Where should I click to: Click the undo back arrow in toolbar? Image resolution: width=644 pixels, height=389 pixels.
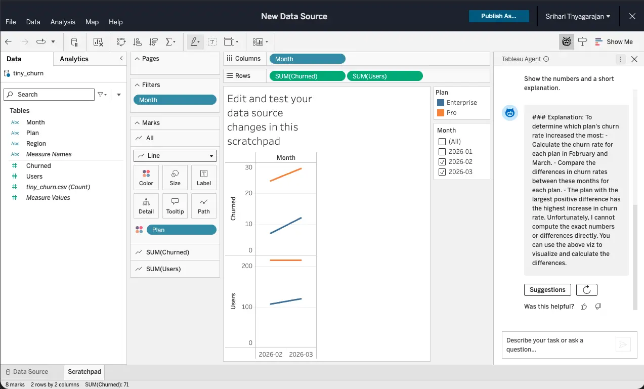(9, 42)
